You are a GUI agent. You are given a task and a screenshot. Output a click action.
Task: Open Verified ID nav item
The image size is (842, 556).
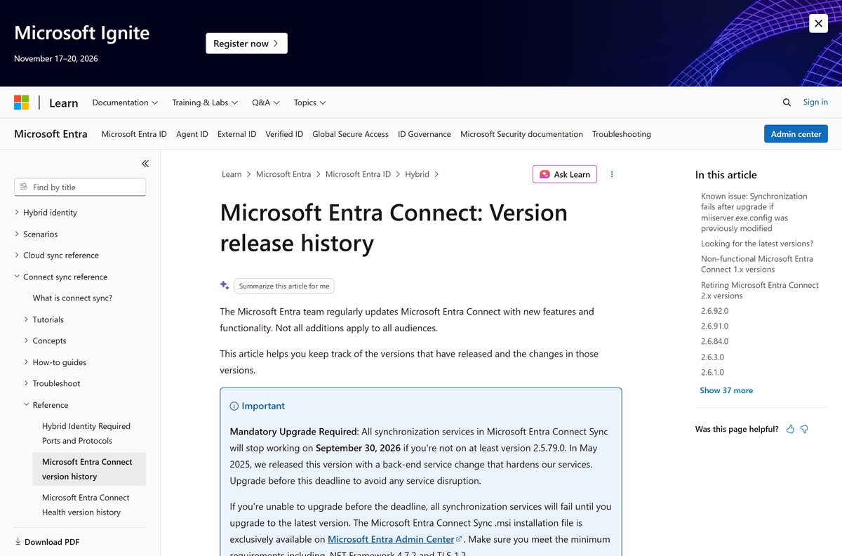284,134
